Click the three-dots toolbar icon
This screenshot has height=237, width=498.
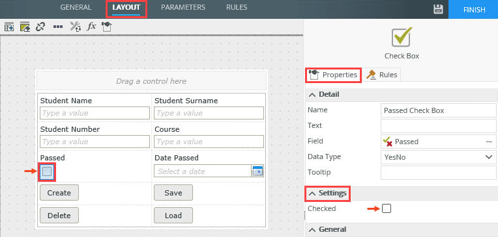click(58, 27)
